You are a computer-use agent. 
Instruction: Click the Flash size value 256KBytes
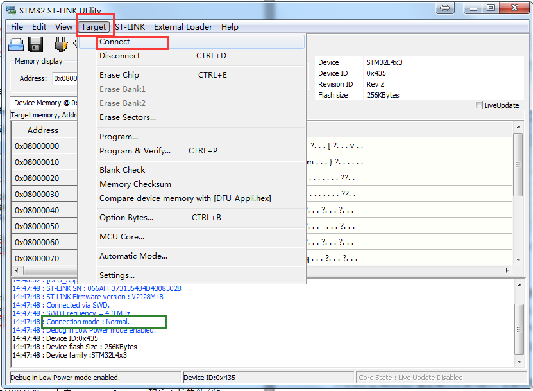coord(383,95)
